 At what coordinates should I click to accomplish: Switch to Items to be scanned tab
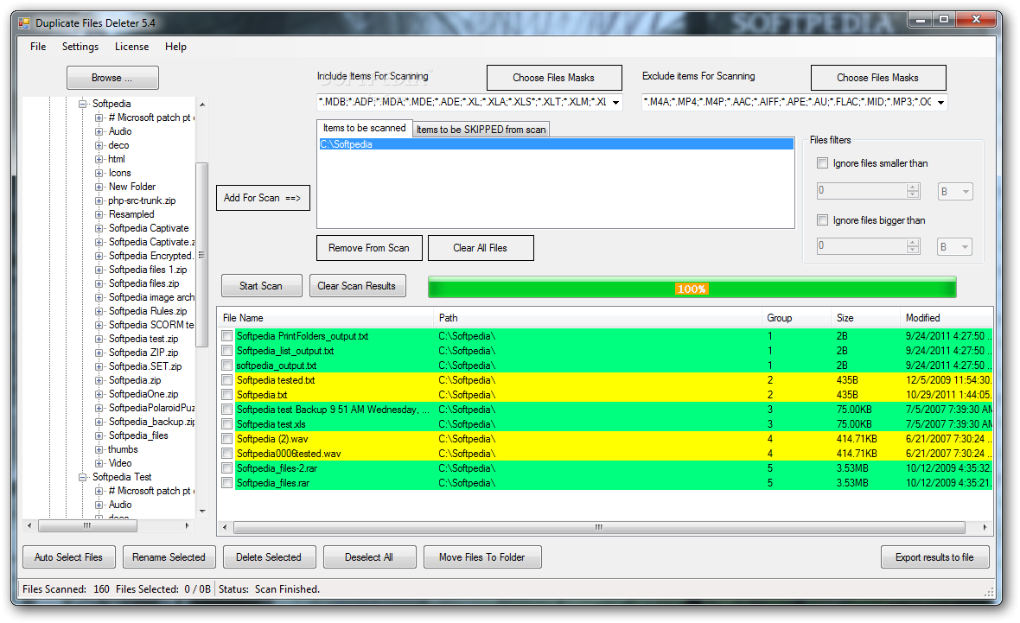[x=364, y=128]
